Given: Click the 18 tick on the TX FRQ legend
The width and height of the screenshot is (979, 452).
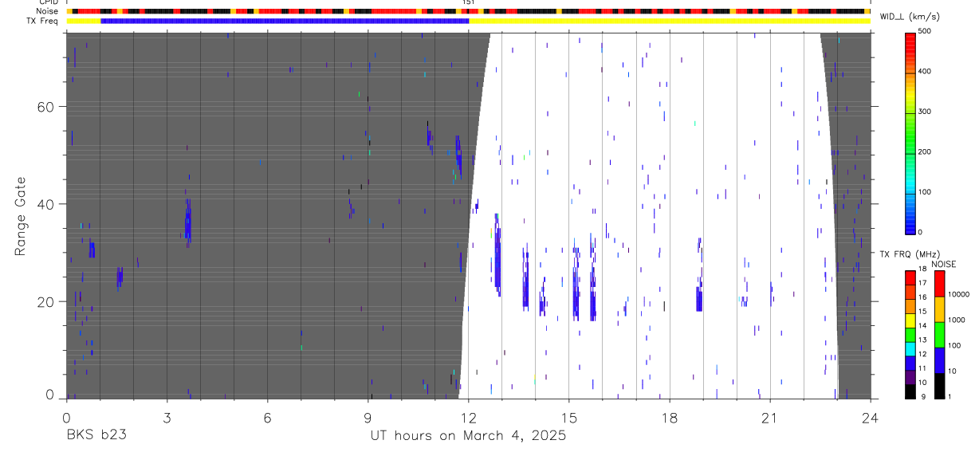Looking at the screenshot, I should 922,269.
